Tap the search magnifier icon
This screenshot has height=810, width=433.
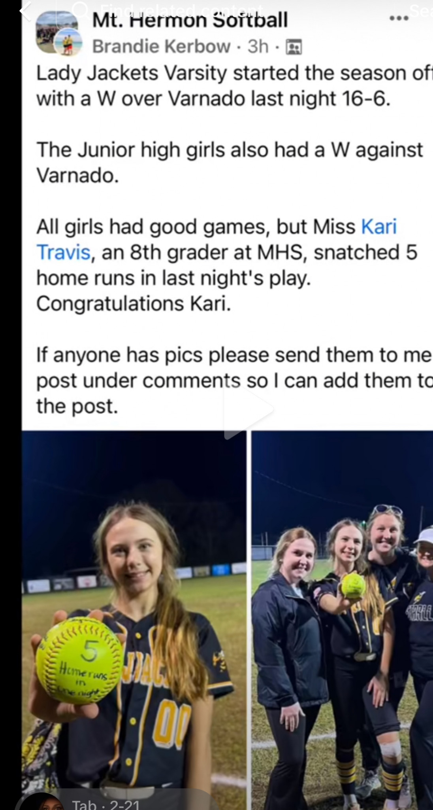point(81,10)
